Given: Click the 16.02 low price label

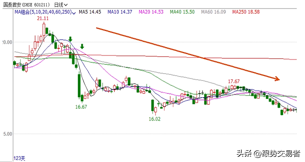Looking at the screenshot, I should [x=155, y=119].
